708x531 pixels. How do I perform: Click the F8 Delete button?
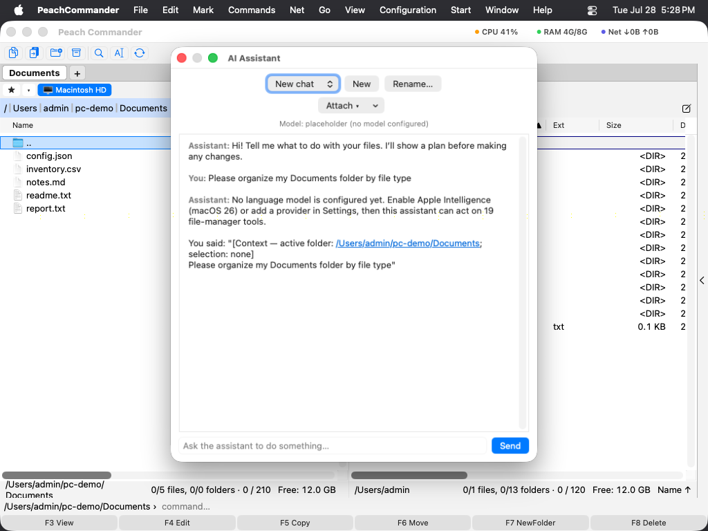point(649,523)
